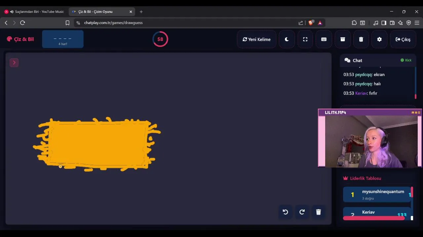This screenshot has height=237, width=423.
Task: Click the LILITH.MP4 webcam overlay
Action: (x=370, y=138)
